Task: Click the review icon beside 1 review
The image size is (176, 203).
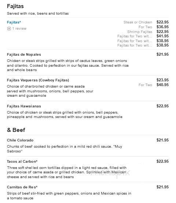Action: [x=9, y=29]
